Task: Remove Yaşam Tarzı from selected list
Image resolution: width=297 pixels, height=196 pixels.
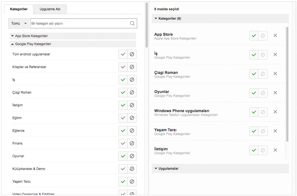Action: (x=275, y=131)
